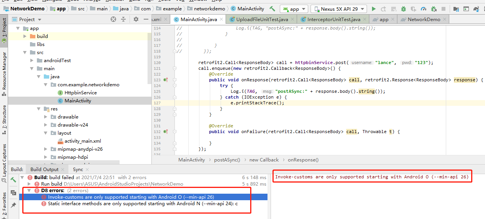Screen dimensions: 485x219
Task: Click override gutter icon beside onResponse
Action: (x=166, y=80)
